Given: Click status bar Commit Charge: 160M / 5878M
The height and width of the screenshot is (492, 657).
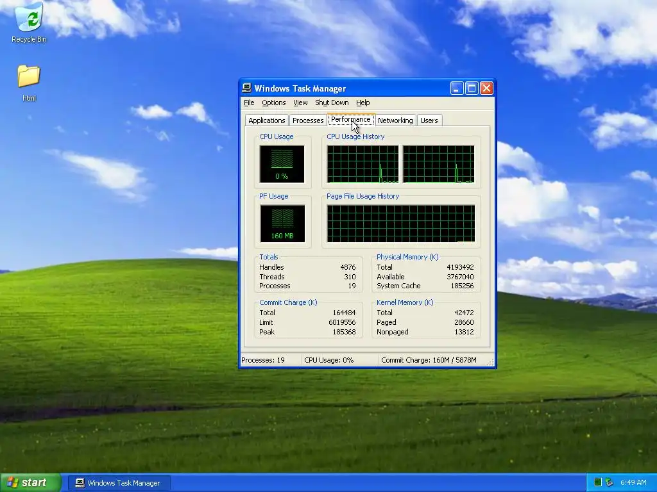Looking at the screenshot, I should tap(429, 360).
